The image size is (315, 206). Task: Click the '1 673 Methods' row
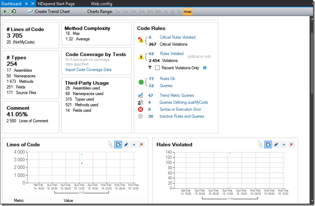[20, 82]
